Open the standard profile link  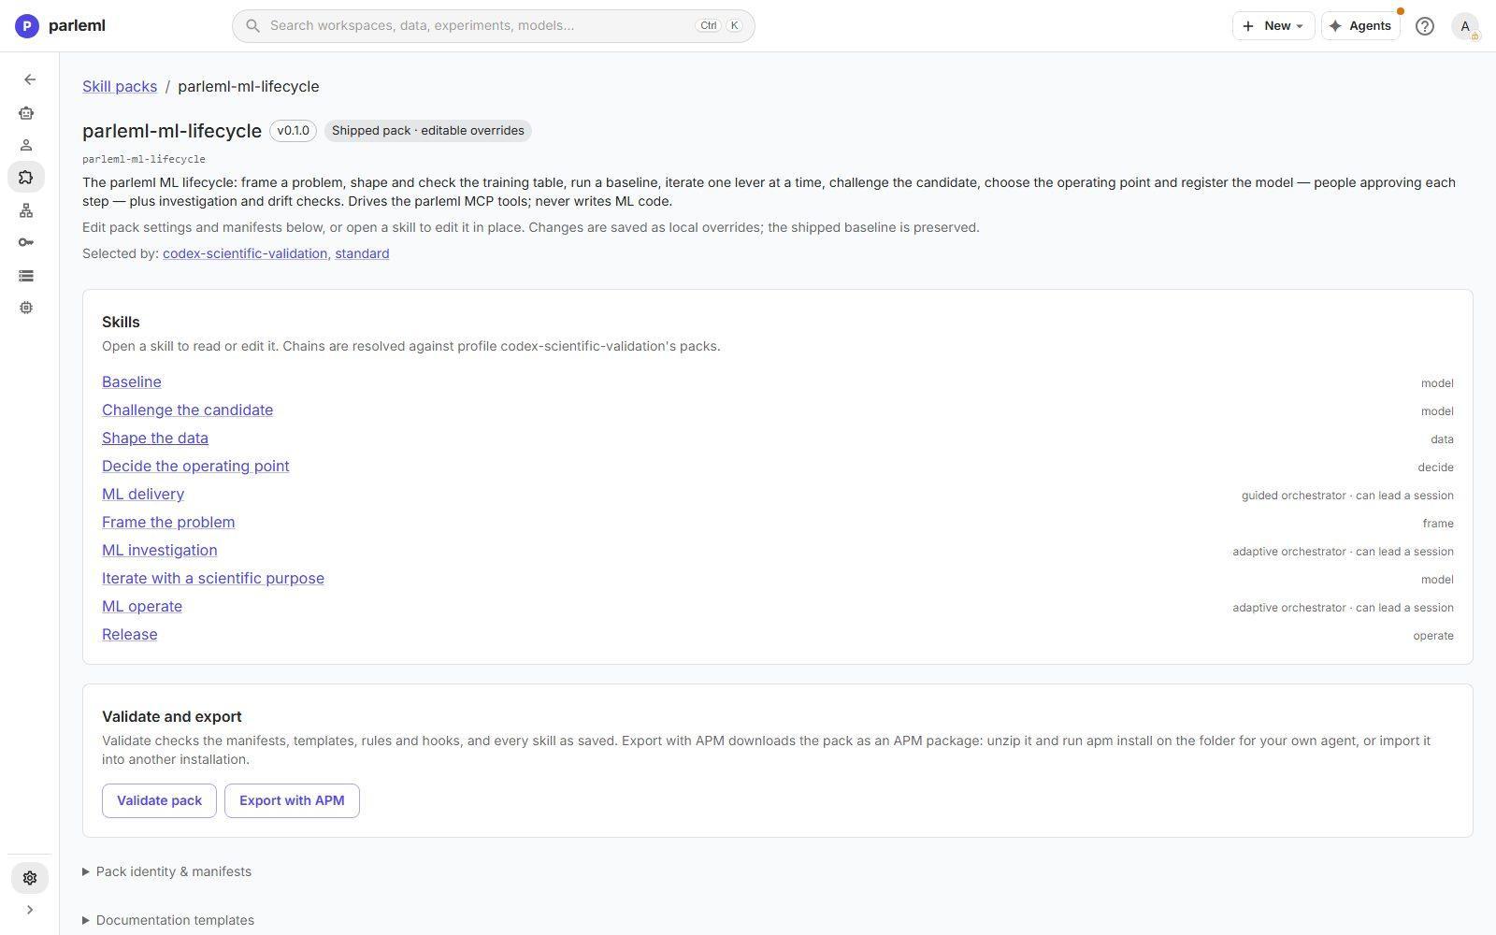click(x=362, y=253)
